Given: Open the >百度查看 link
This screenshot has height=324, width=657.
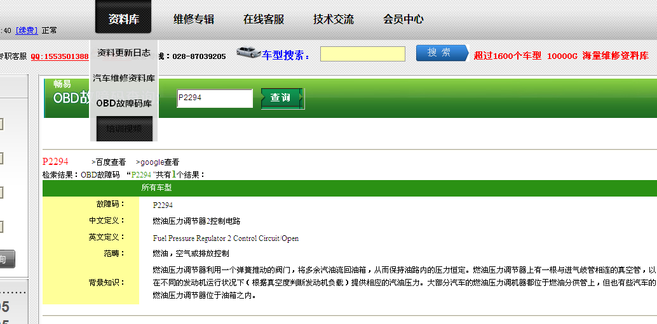Looking at the screenshot, I should pos(109,162).
